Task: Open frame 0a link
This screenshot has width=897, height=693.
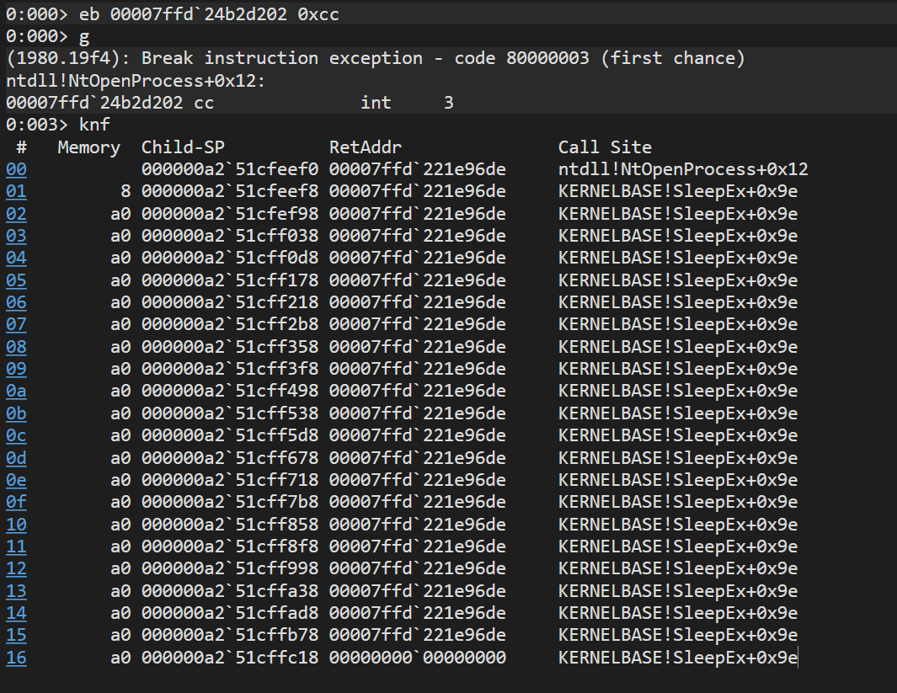Action: pos(16,391)
